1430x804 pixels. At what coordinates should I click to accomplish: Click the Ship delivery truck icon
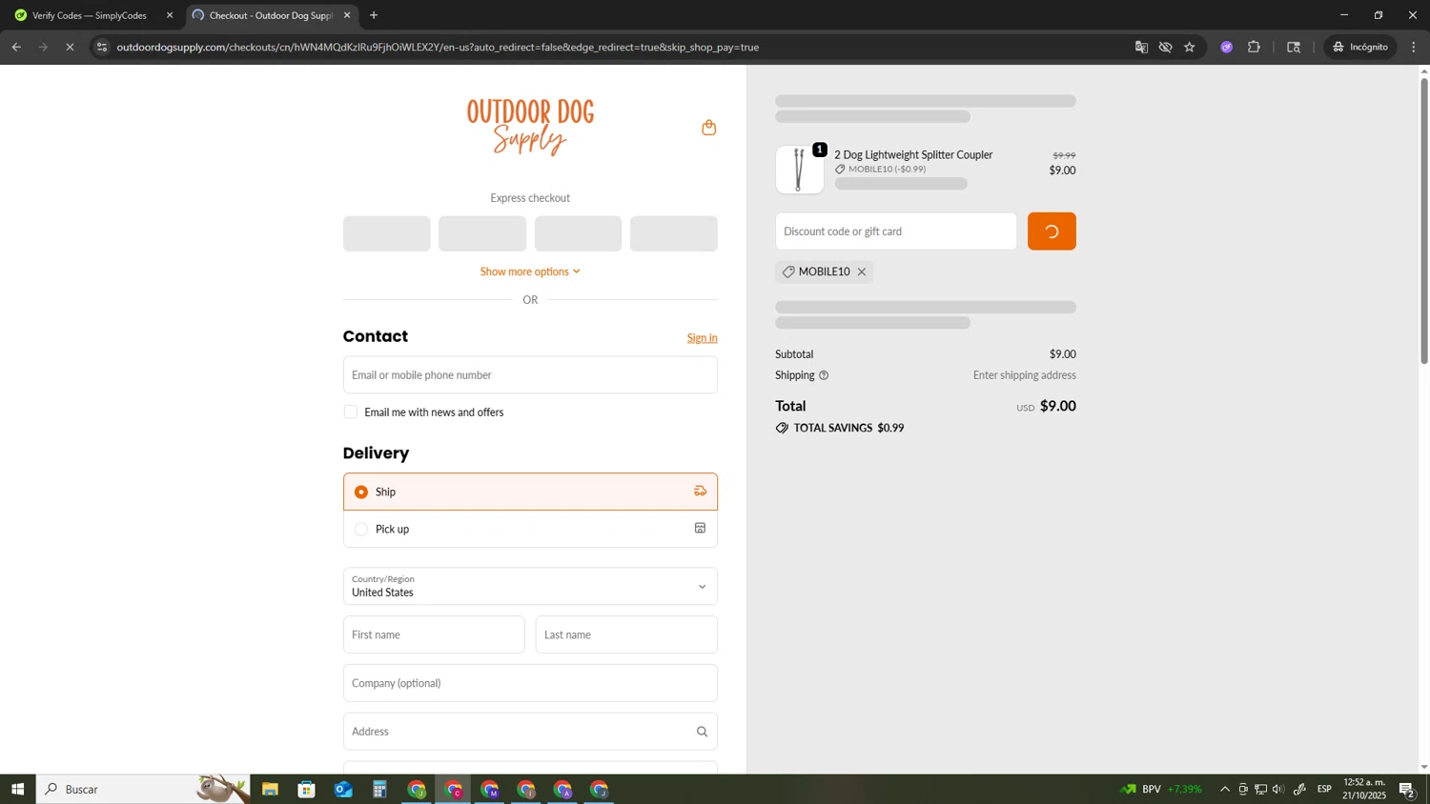pyautogui.click(x=700, y=492)
